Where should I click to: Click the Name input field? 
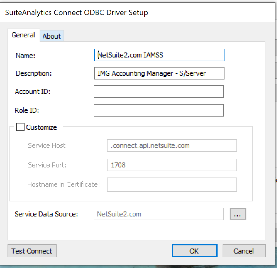(159, 55)
